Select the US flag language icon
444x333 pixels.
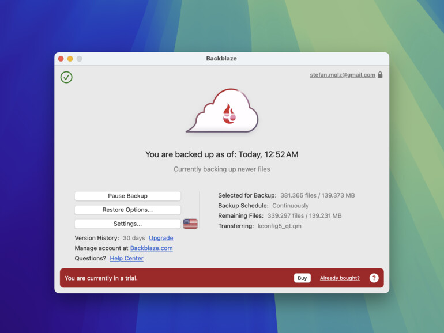190,224
